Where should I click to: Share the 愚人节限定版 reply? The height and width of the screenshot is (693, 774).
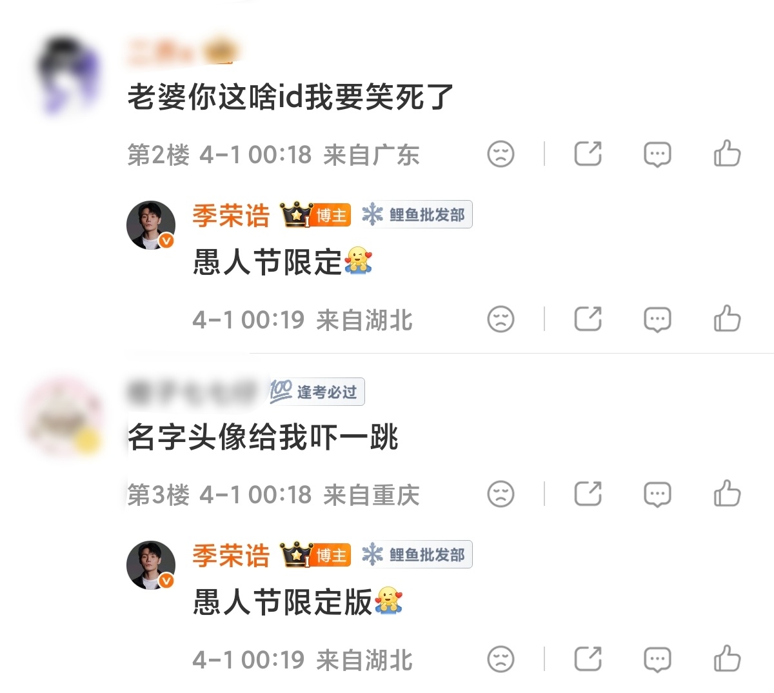588,659
